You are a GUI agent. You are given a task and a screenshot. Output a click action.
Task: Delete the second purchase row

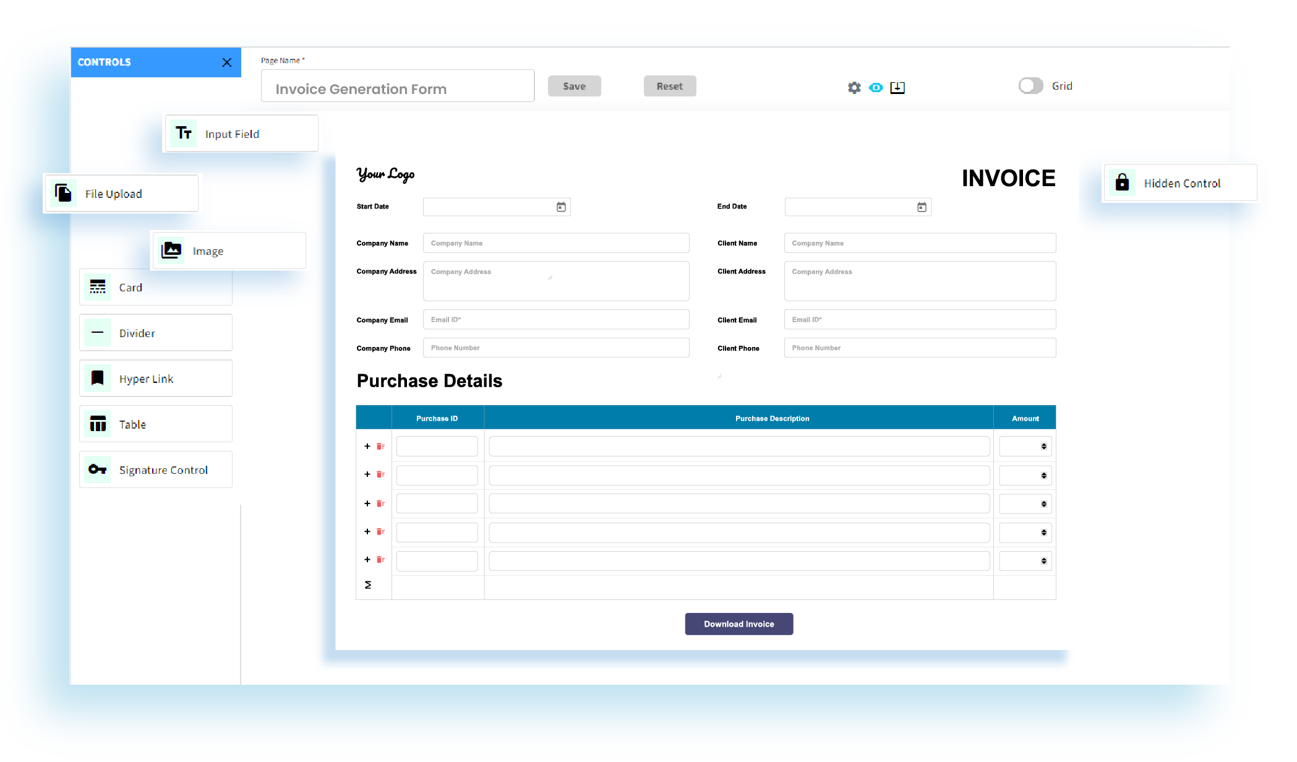[380, 474]
